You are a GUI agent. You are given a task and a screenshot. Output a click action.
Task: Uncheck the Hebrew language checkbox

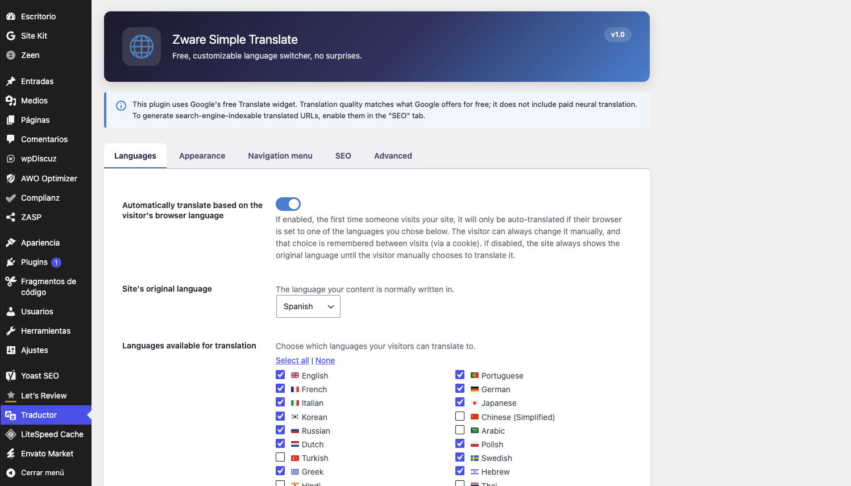coord(460,471)
